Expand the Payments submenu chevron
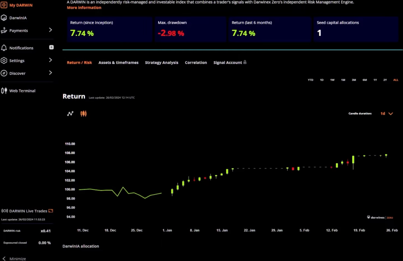Viewport: 403px width, 261px height. [50, 30]
